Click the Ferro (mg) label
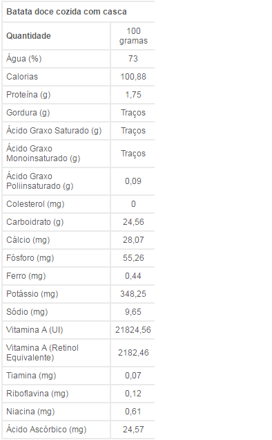272x440 pixels. point(26,276)
